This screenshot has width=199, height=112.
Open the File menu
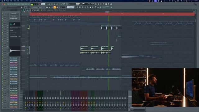click(x=11, y=1)
